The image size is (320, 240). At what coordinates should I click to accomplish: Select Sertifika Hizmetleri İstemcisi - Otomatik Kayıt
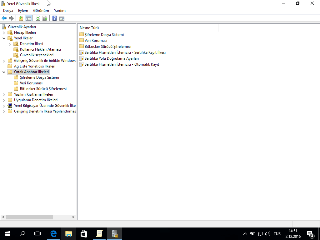[122, 64]
